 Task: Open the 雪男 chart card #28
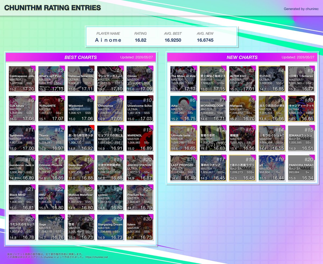[81, 227]
